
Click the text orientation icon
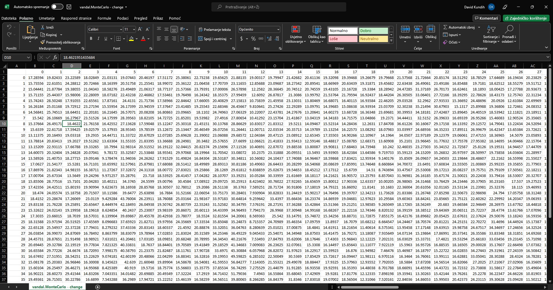pyautogui.click(x=182, y=29)
